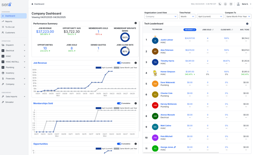Viewport: 253px width, 155px height.
Task: Expand Electrical in sidebar
Action: (x=14, y=51)
